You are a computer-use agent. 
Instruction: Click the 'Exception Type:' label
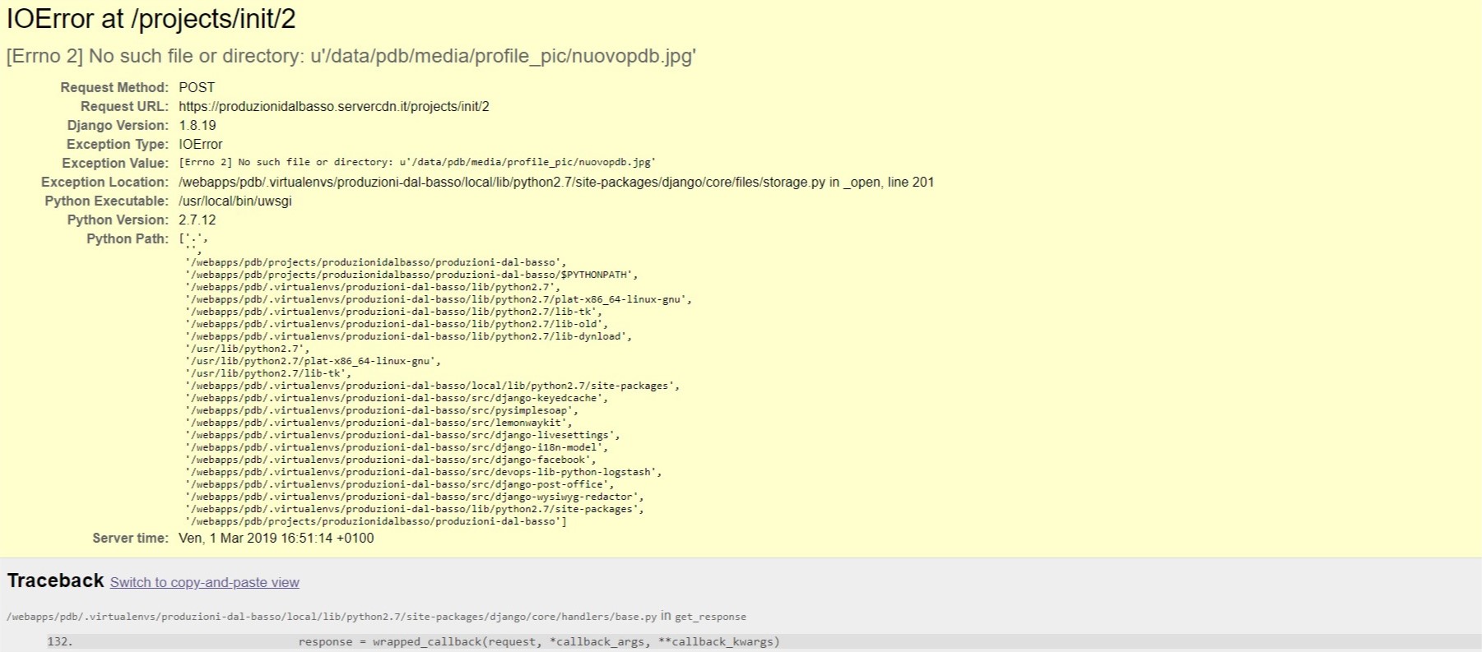tap(118, 144)
